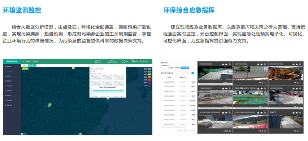The image size is (308, 141).
Task: Zoom in on the yellow crane camera tile
Action: 300,64
